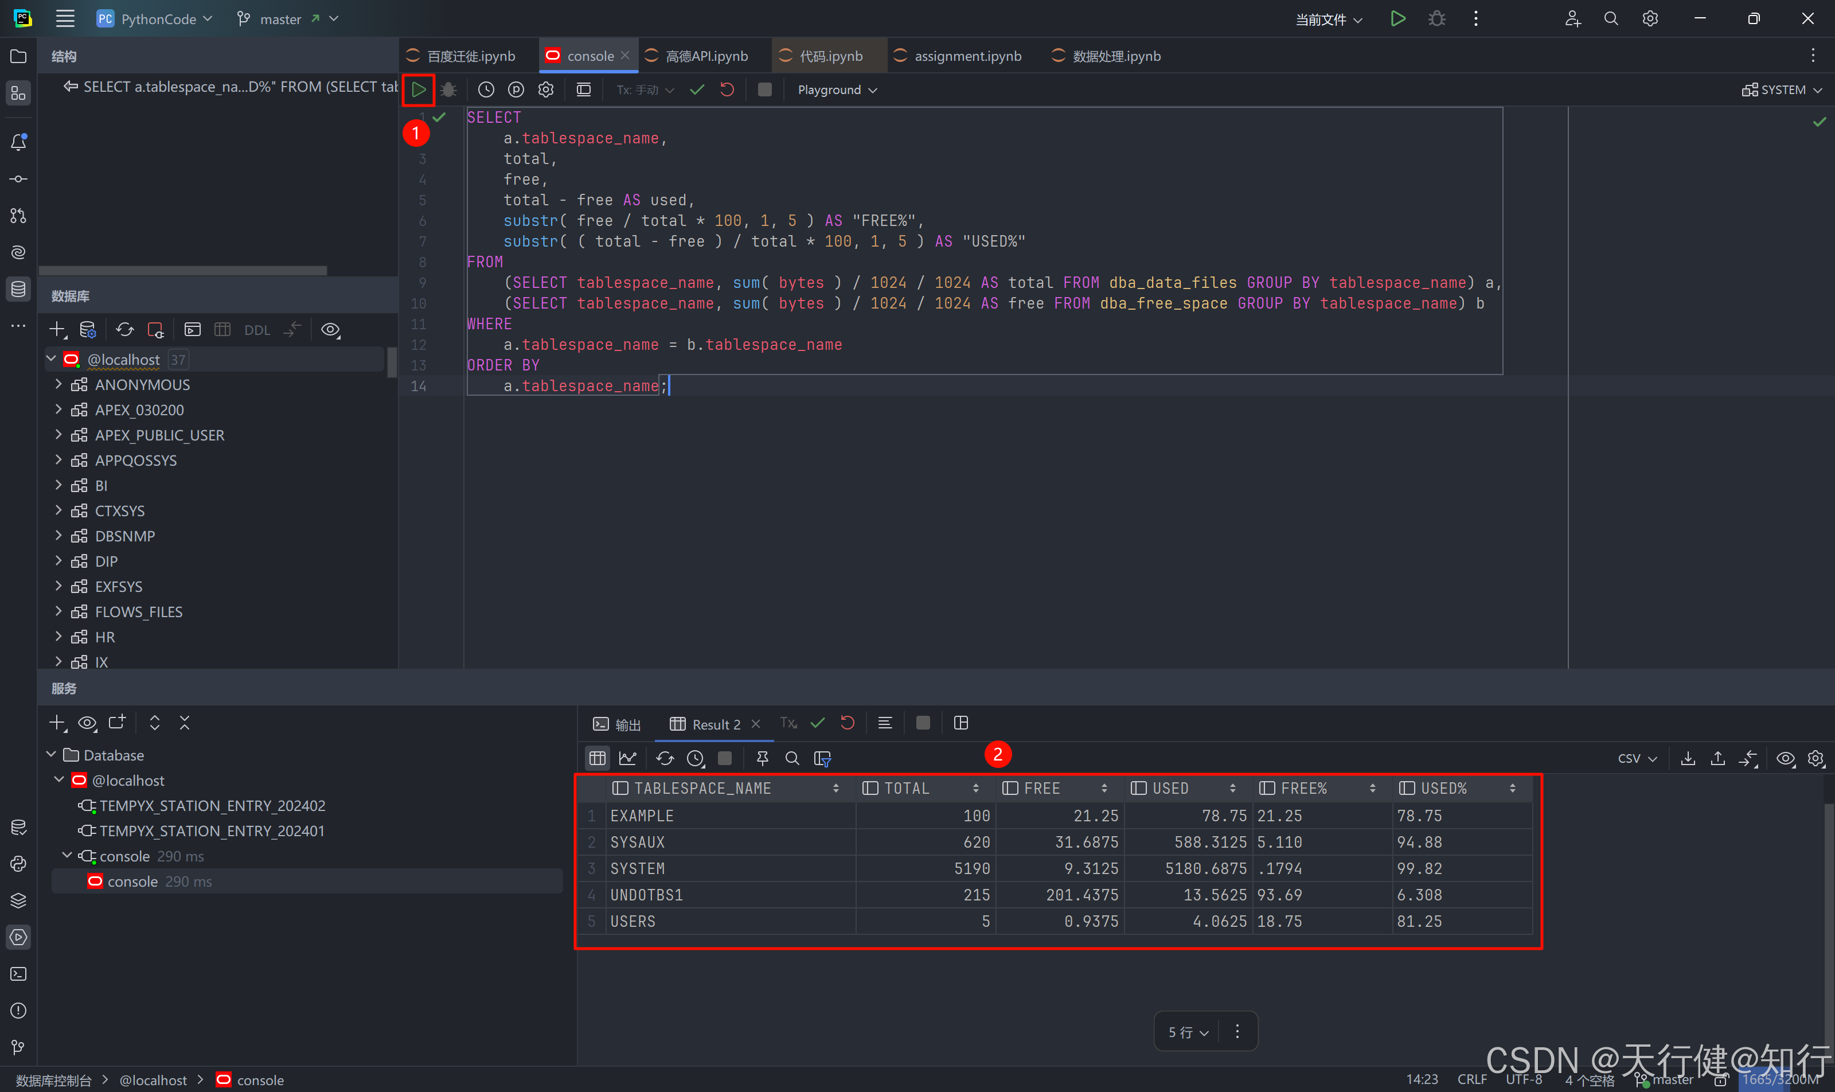Open Tx manual transaction mode dropdown
1835x1092 pixels.
pyautogui.click(x=645, y=90)
